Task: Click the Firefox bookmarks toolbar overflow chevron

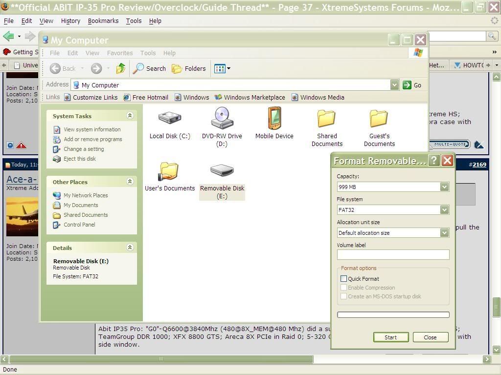Action: pyautogui.click(x=494, y=52)
